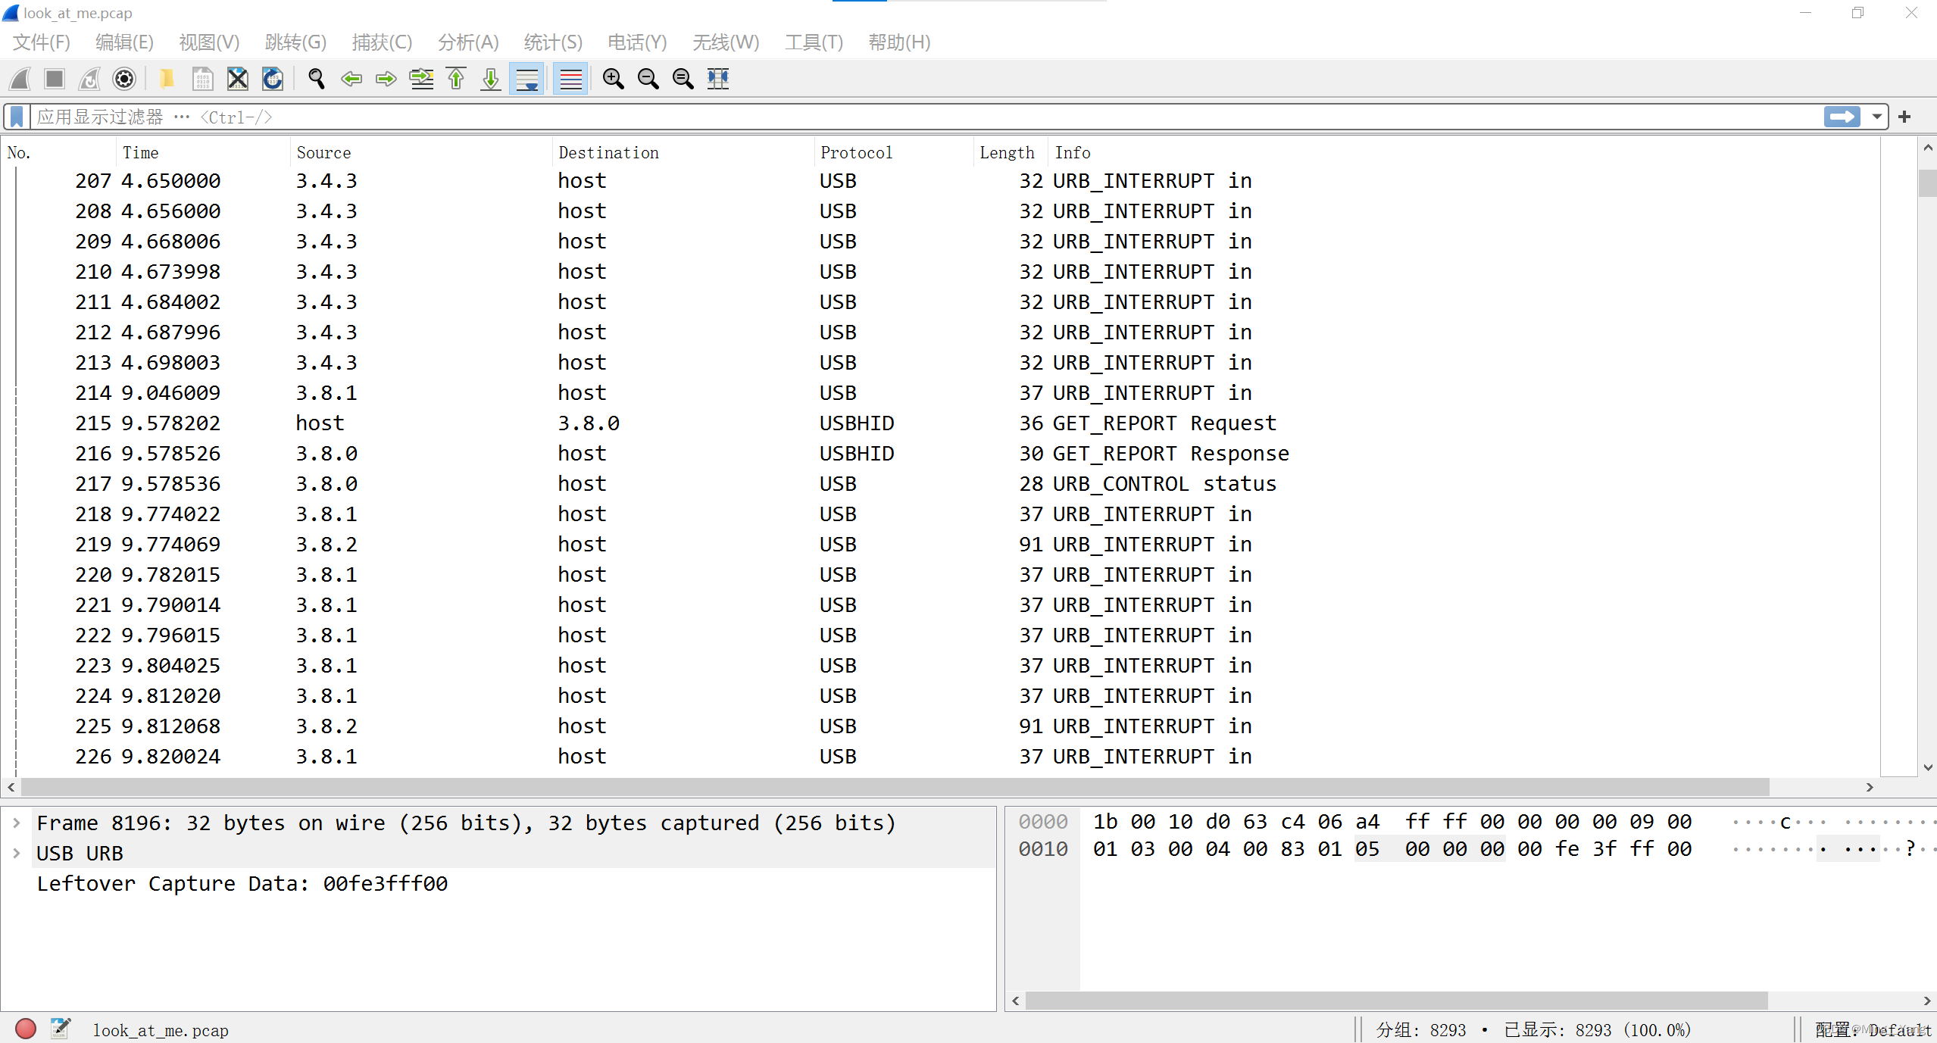Open the 无线(W) menu
Viewport: 1937px width, 1043px height.
[725, 42]
